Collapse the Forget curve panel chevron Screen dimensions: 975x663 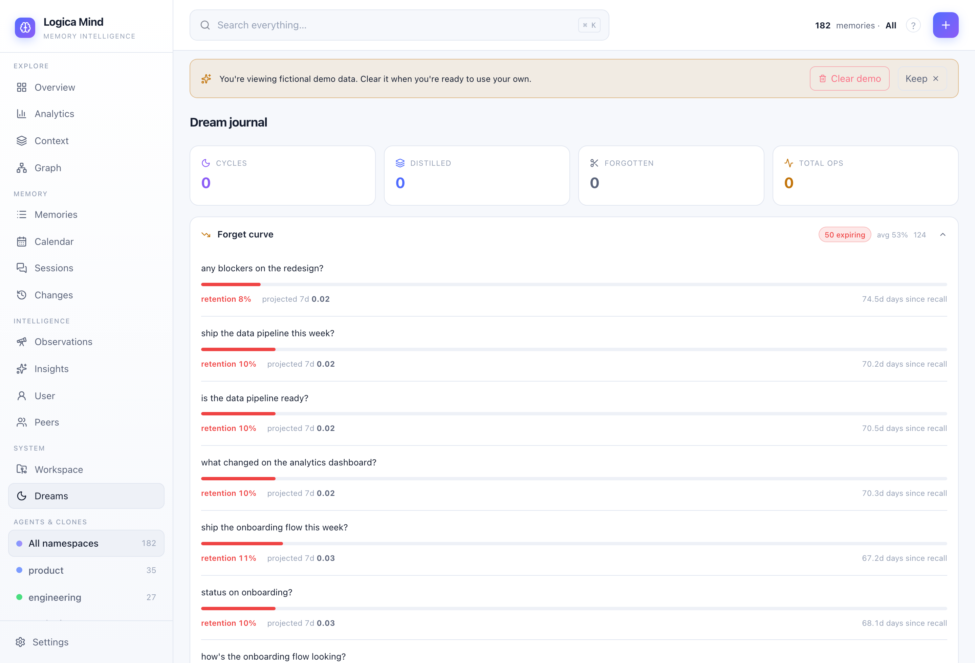[943, 235]
